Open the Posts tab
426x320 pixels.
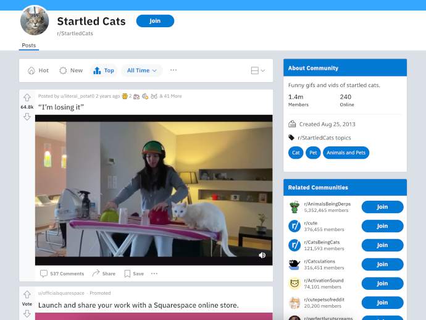coord(29,45)
